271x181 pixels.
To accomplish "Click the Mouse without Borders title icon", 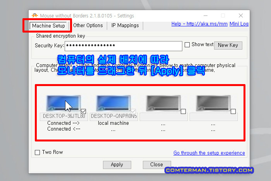I will 35,16.
